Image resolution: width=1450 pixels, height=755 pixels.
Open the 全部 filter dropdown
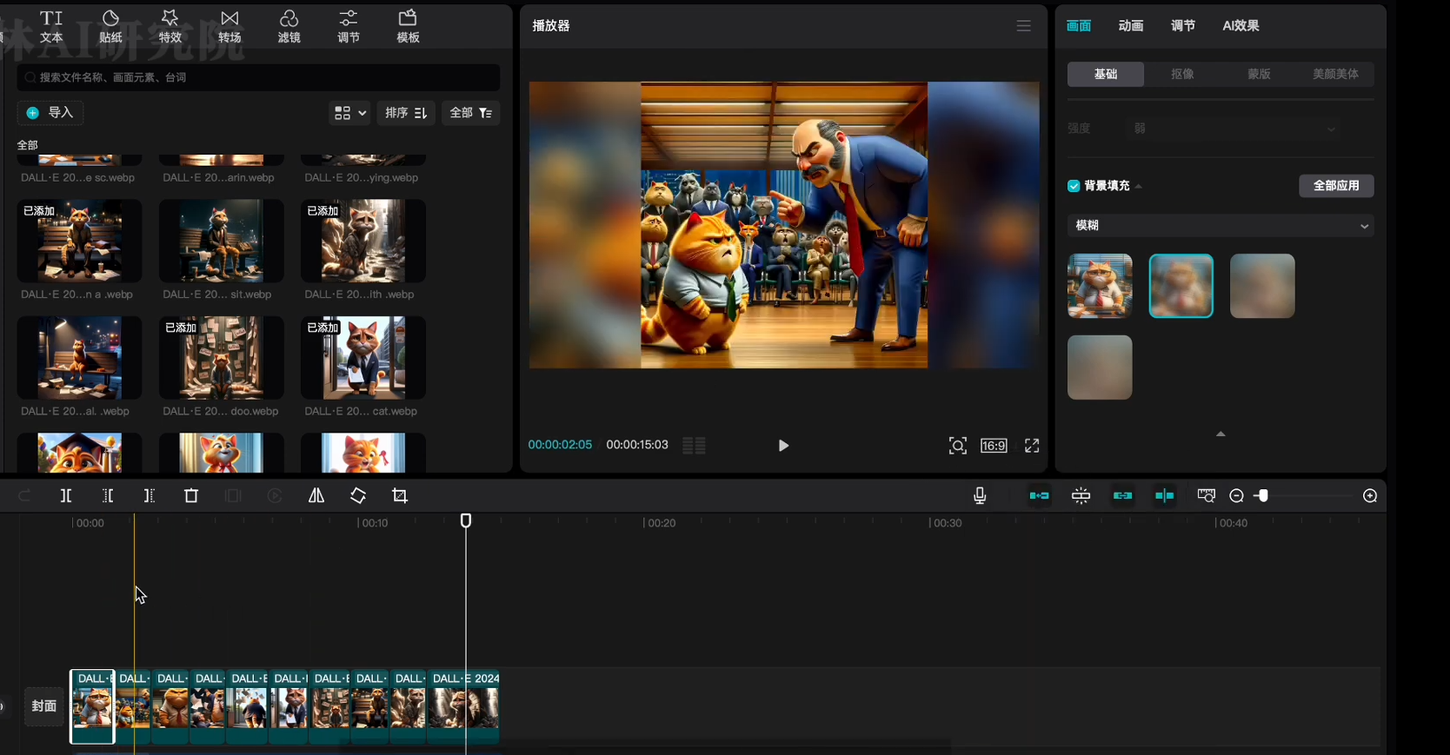[x=471, y=113]
